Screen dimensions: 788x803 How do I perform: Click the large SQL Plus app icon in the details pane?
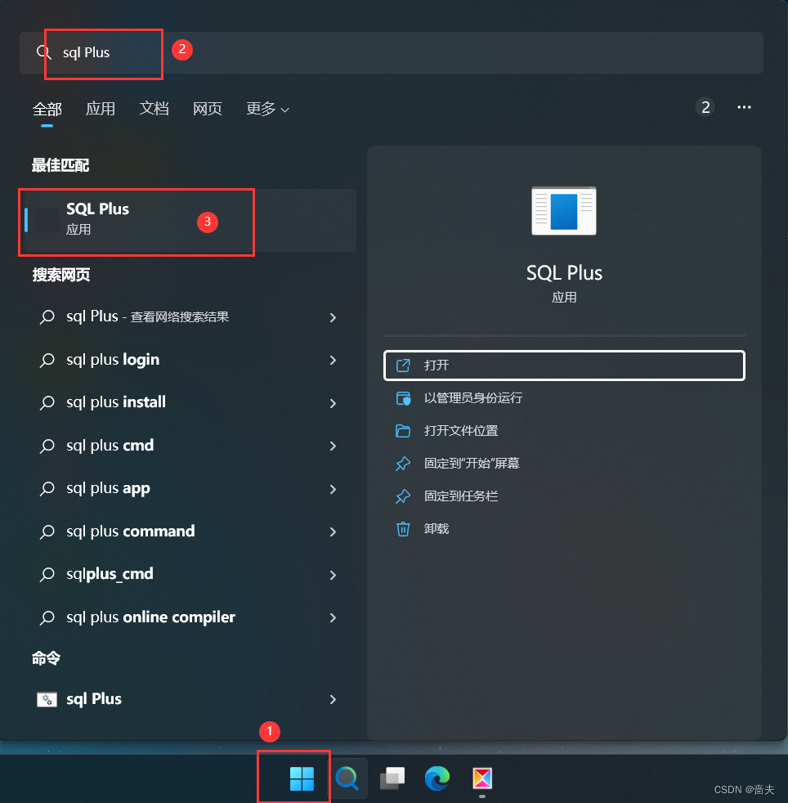(564, 211)
